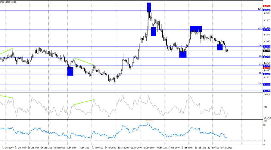
Task: Click the red 1.1680 price level label
Action: (x=266, y=68)
